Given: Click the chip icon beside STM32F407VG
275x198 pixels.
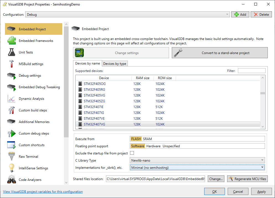Looking at the screenshot, I should pyautogui.click(x=80, y=124).
